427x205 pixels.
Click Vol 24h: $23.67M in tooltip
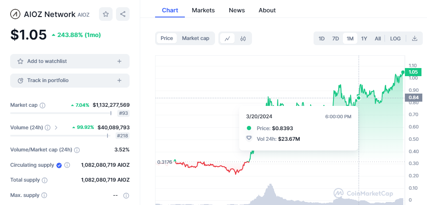click(278, 139)
